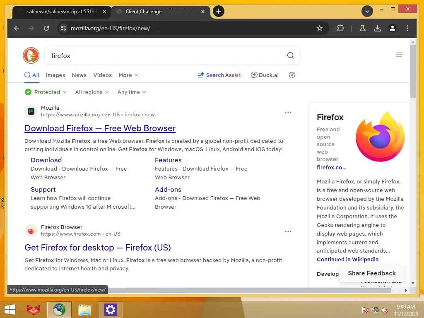The image size is (424, 318).
Task: Click the muted volume tray icon
Action: click(385, 310)
